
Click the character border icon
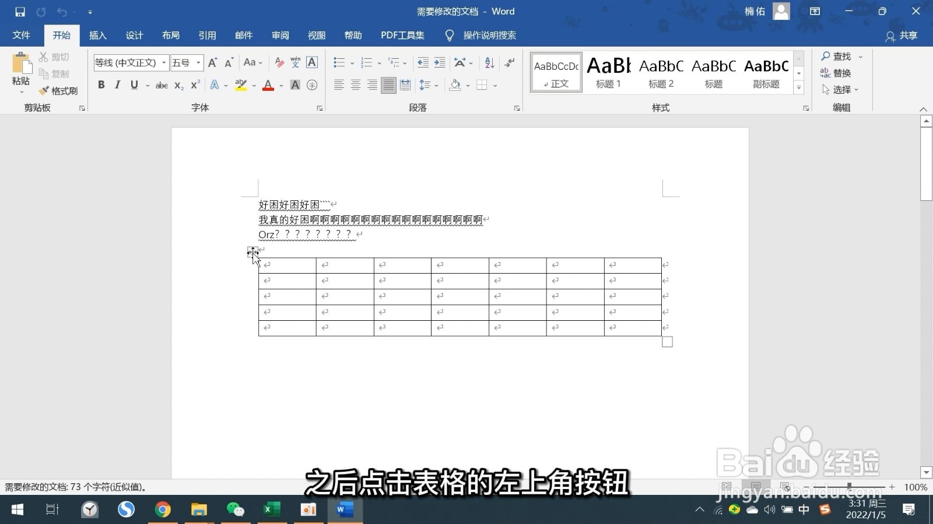(x=312, y=62)
